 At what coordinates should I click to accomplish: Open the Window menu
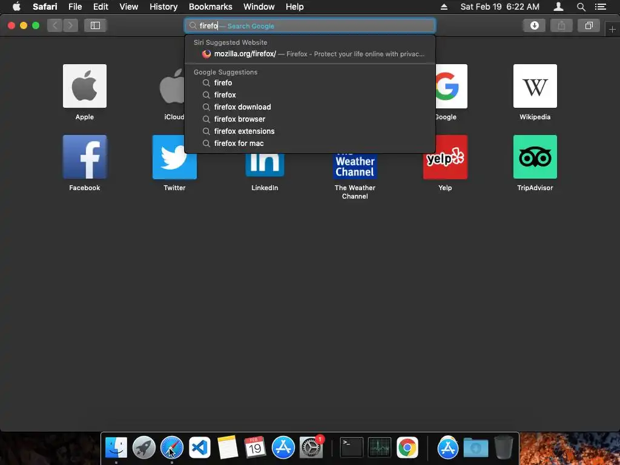(259, 7)
